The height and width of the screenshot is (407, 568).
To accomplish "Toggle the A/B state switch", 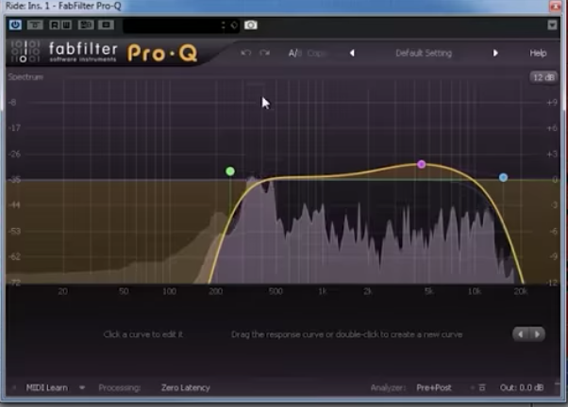I will point(295,53).
